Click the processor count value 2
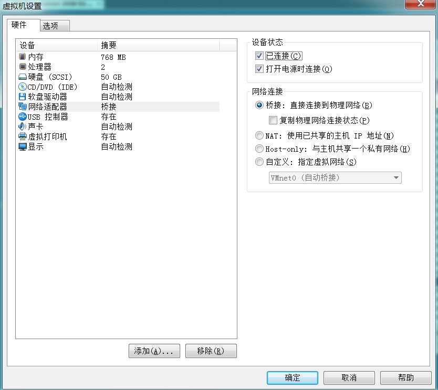438x390 pixels. (x=103, y=67)
